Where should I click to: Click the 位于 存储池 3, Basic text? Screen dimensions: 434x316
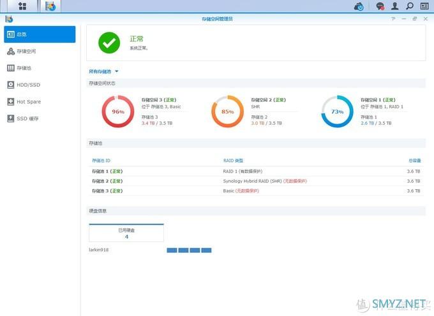tap(161, 106)
